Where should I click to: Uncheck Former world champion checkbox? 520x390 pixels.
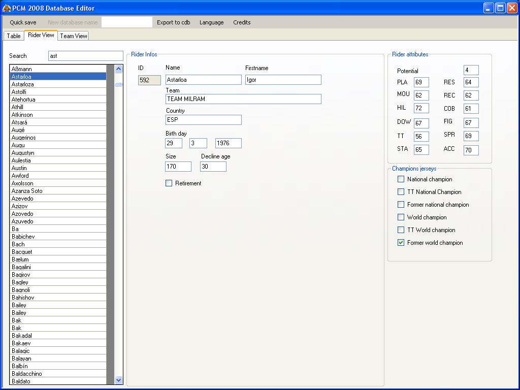tap(401, 243)
